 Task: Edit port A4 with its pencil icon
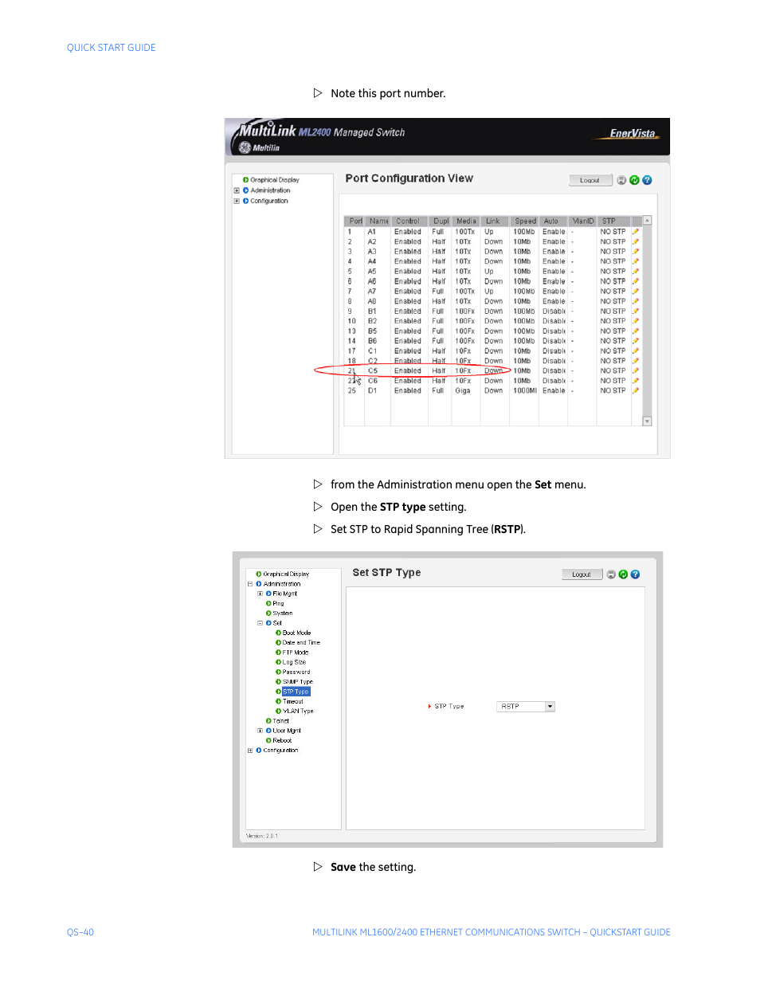click(636, 261)
